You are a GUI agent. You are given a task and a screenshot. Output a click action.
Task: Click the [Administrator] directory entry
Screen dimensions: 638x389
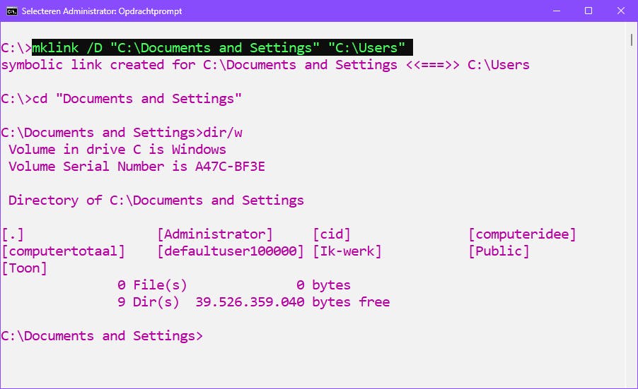click(215, 234)
